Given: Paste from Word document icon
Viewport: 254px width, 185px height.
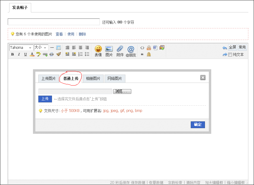Looking at the screenshot, I should (x=155, y=48).
